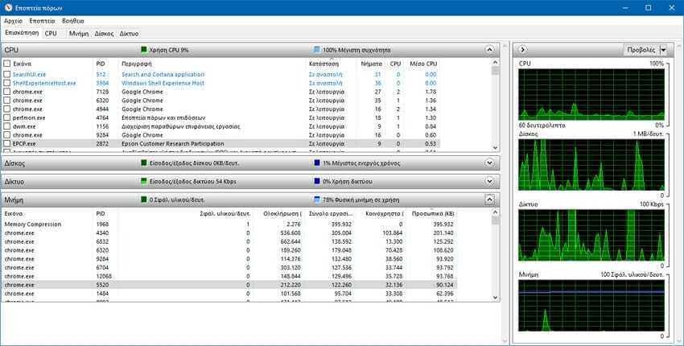Switch to the Δίκτυο tab

(129, 34)
